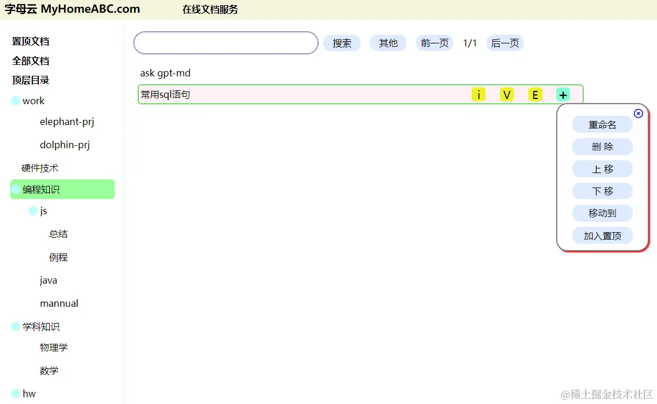Click the 其他 button
The width and height of the screenshot is (657, 404).
coord(388,43)
